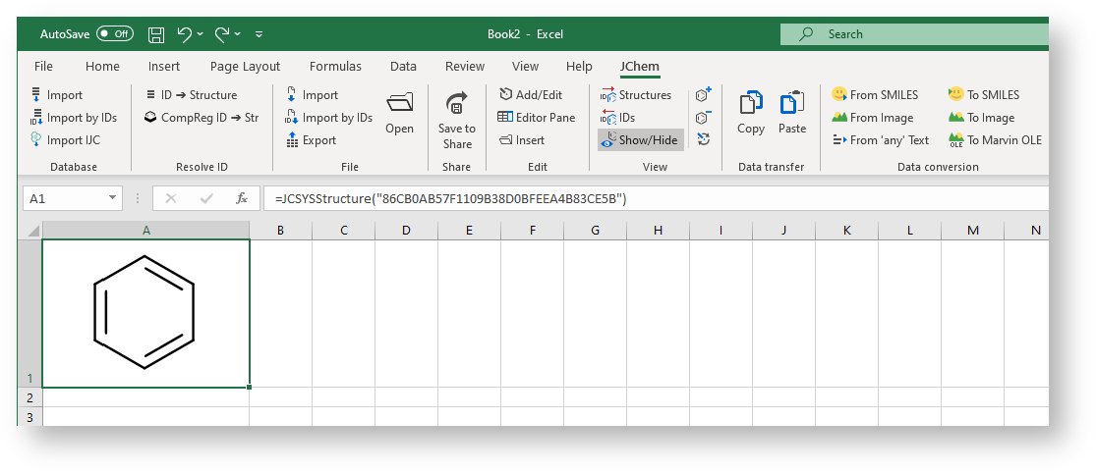Expand Customize Quick Access Toolbar menu
Screen dimensions: 1096x473
260,34
